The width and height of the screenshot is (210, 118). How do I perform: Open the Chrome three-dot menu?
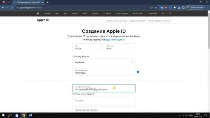click(x=207, y=8)
